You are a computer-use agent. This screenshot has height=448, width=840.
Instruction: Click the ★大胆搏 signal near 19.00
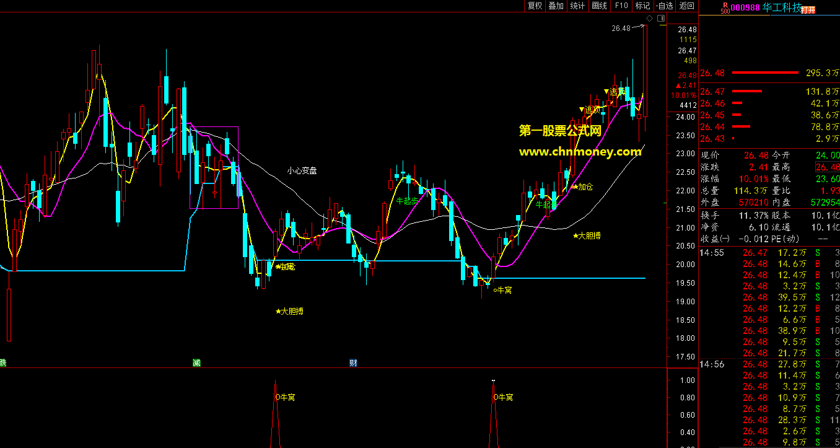pos(289,312)
